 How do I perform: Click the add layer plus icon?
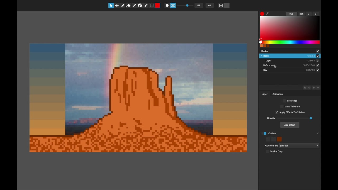pos(314,88)
